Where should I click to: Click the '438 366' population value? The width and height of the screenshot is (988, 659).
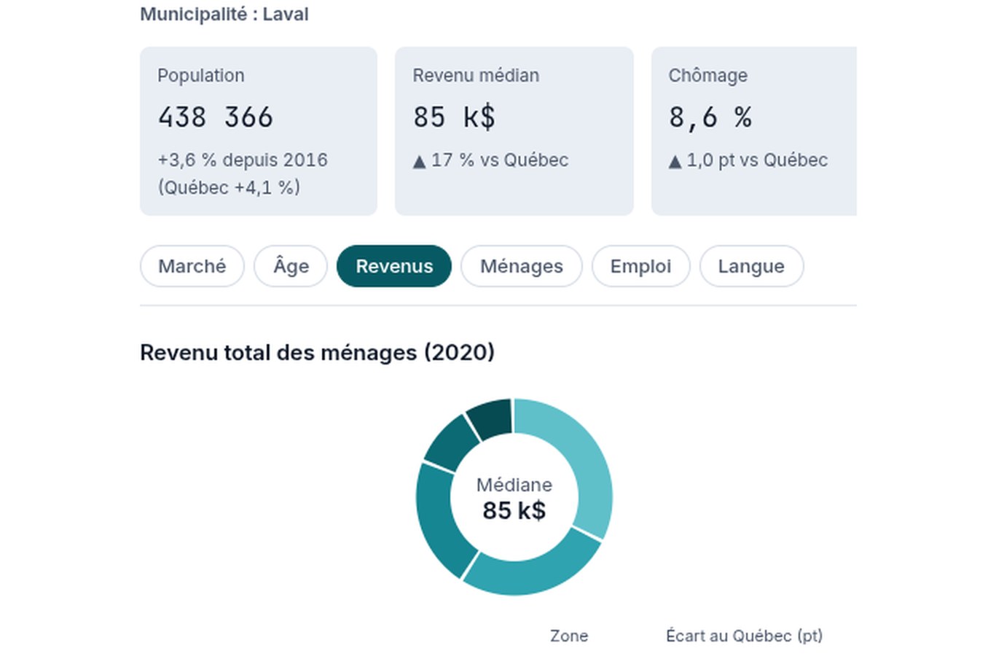216,117
